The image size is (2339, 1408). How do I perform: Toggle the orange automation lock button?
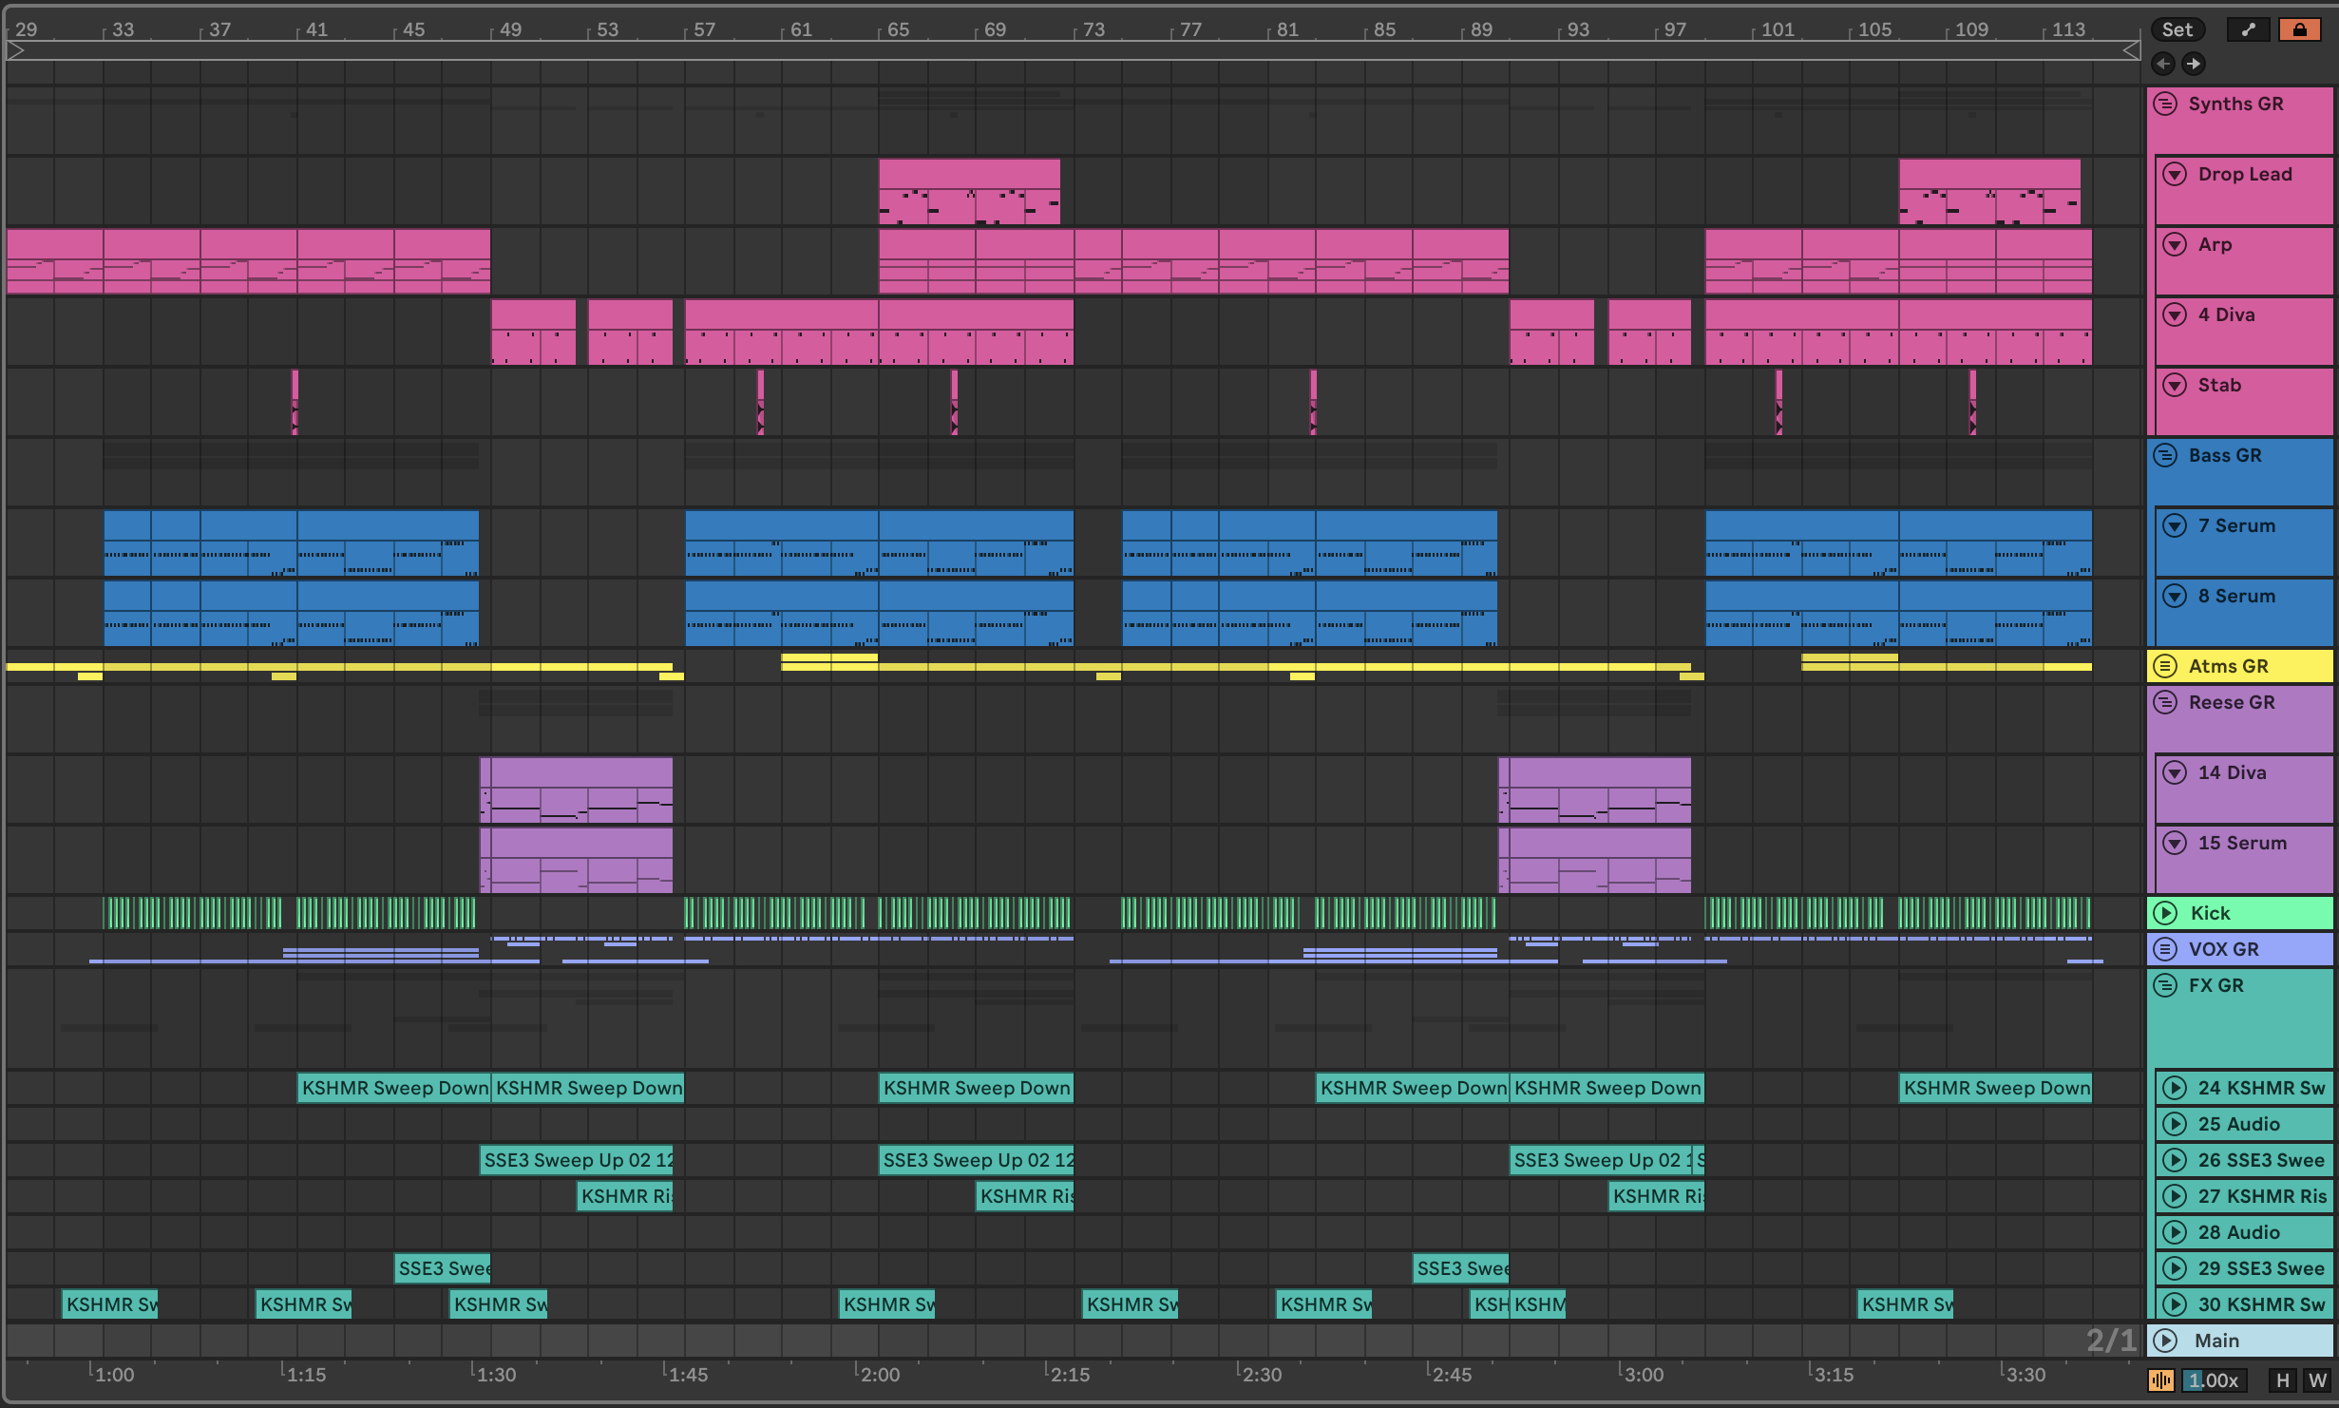point(2299,29)
